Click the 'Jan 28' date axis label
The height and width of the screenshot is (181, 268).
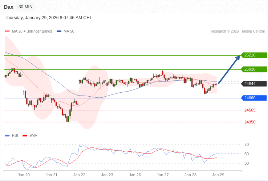190,175
